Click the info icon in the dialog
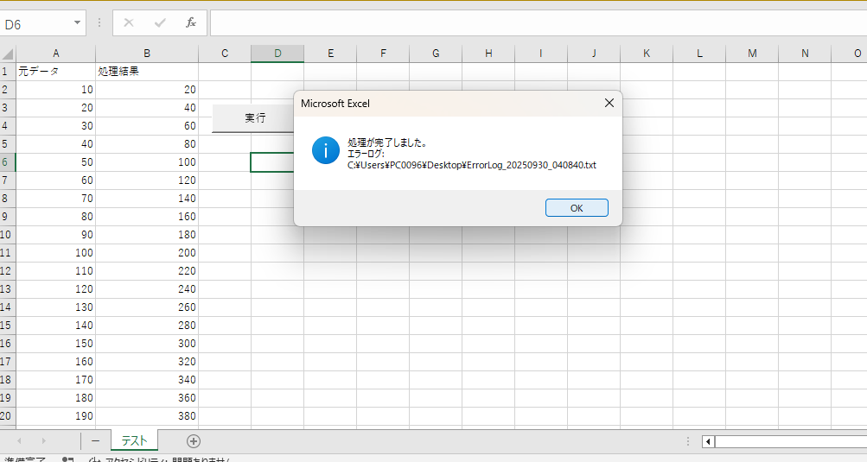Viewport: 867px width, 462px height. coord(326,150)
